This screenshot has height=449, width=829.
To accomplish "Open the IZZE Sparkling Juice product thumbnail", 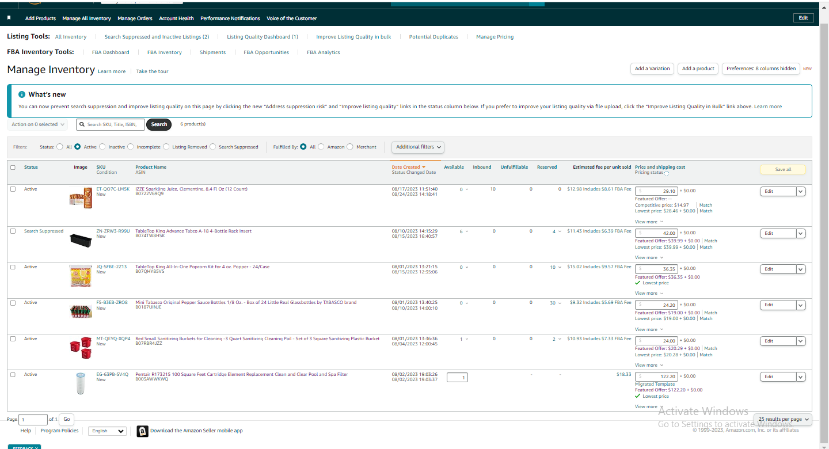I will pos(81,198).
